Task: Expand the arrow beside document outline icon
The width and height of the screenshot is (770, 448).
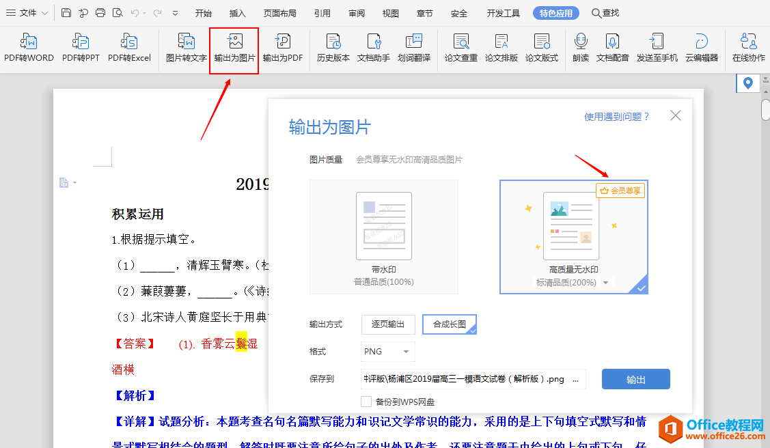Action: 74,182
